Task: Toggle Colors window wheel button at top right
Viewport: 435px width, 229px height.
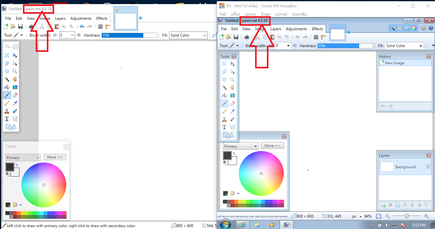Action: 414,28
